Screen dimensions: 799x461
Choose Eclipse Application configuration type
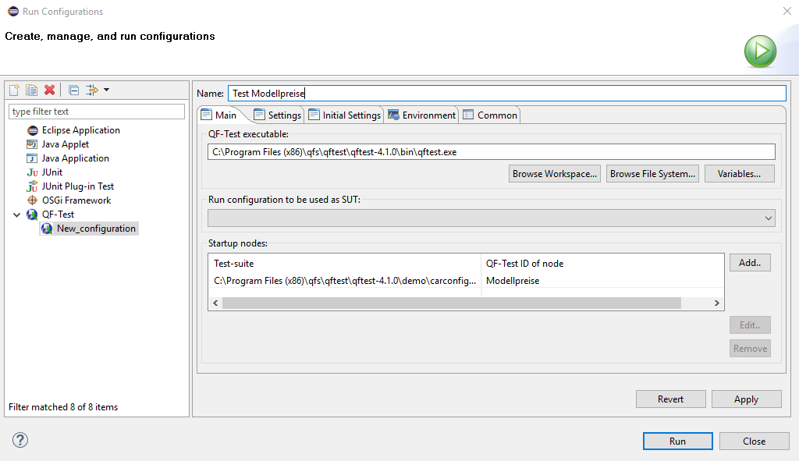point(80,130)
